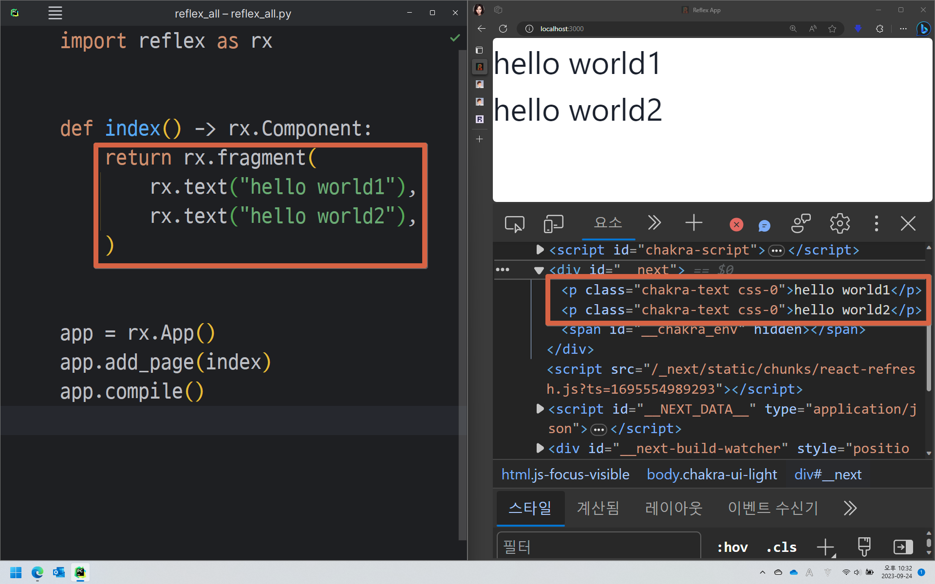Click browser refresh button
935x584 pixels.
pos(503,29)
